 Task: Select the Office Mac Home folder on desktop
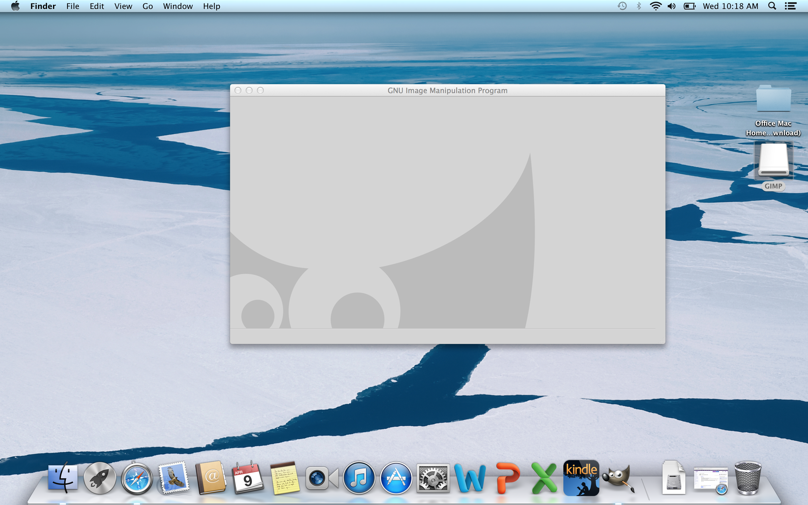[x=773, y=110]
